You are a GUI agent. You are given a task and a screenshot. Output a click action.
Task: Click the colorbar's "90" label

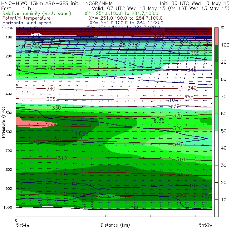tap(224, 62)
